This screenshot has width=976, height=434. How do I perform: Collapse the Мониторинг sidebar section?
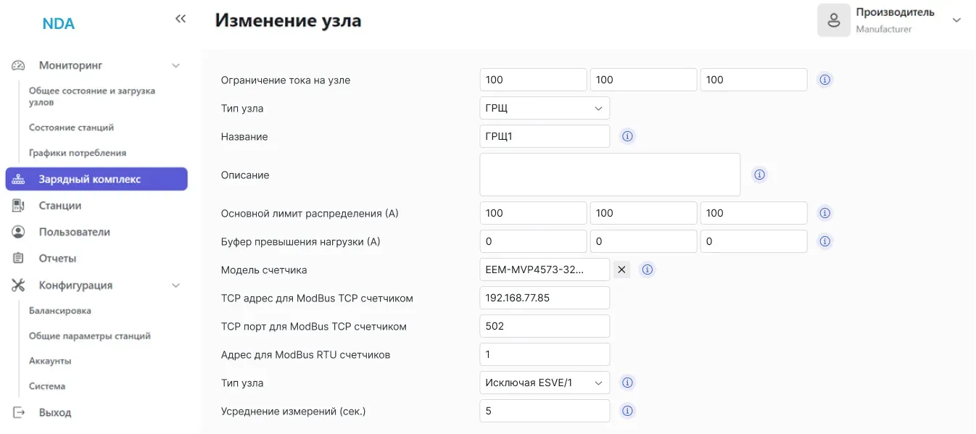click(175, 66)
